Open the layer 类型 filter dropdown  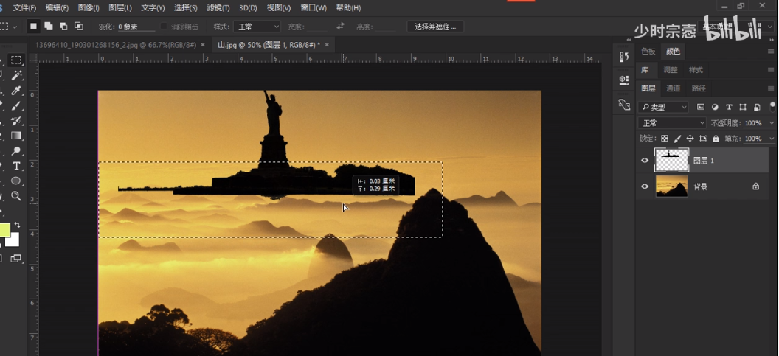click(663, 107)
